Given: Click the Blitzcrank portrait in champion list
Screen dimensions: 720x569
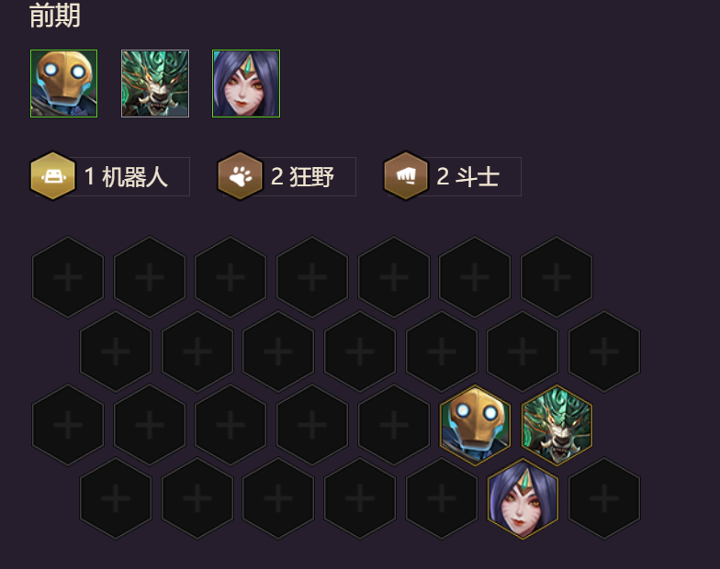Looking at the screenshot, I should pyautogui.click(x=64, y=84).
